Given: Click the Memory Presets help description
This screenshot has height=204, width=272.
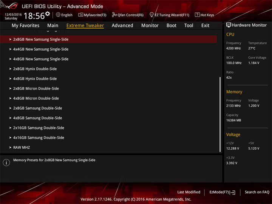Looking at the screenshot, I should 54,160.
